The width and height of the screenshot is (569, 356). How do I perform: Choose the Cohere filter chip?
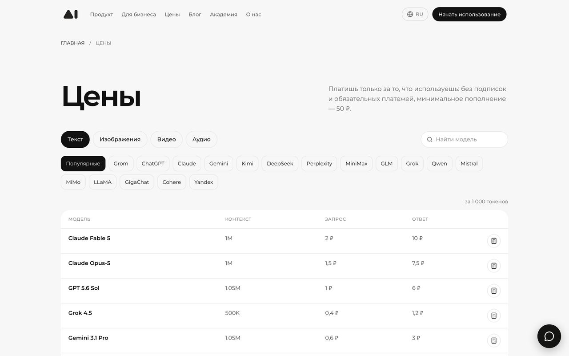point(172,182)
